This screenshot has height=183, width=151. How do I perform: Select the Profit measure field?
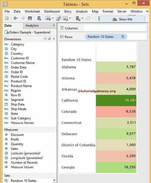[x=15, y=139]
